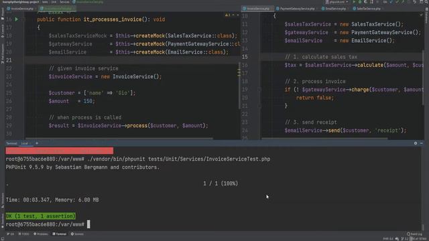Click the green Run button in toolbar
429x241 pixels.
point(354,2)
